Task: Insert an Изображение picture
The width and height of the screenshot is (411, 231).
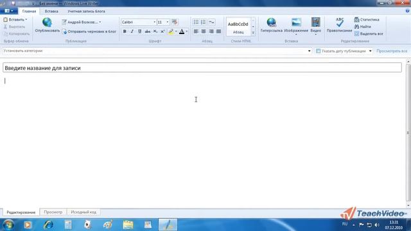Action: coord(296,26)
